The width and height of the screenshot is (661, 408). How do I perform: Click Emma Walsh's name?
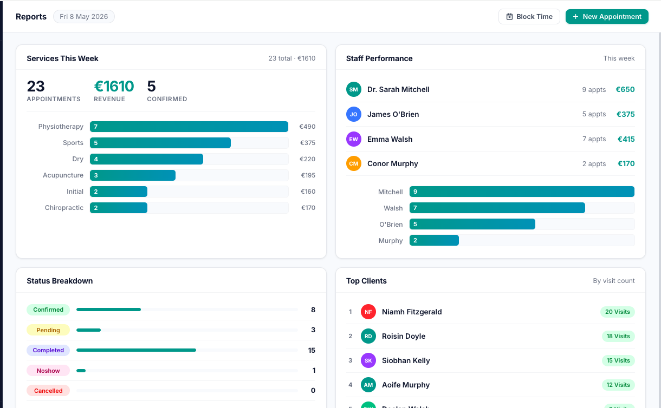point(390,139)
